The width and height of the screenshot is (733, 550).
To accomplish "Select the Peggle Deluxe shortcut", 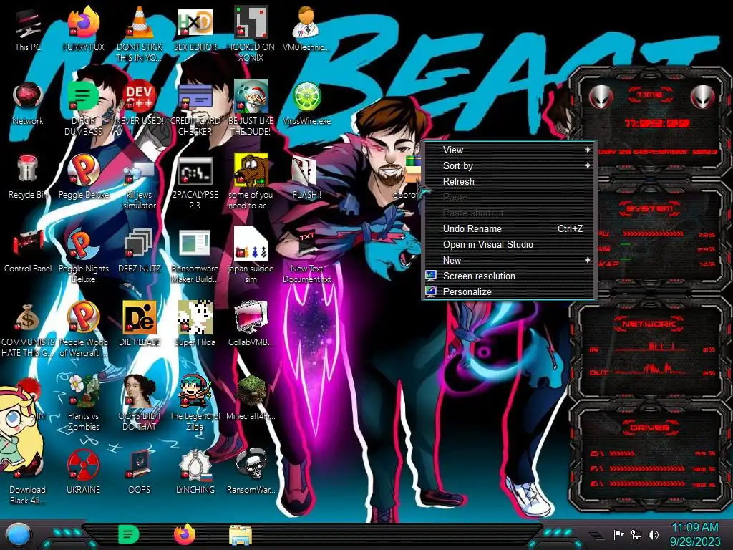I will click(x=83, y=177).
